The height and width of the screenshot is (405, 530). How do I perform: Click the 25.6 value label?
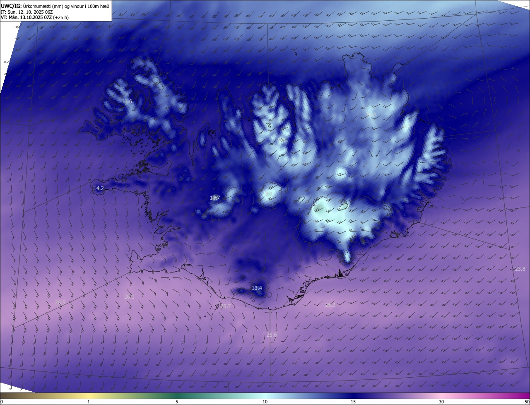(272, 335)
